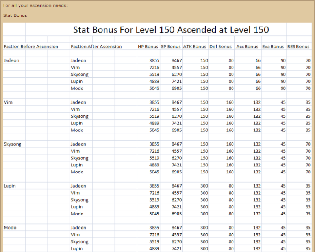Click RES value 35 in Vim-to-Lupin row

click(308, 123)
